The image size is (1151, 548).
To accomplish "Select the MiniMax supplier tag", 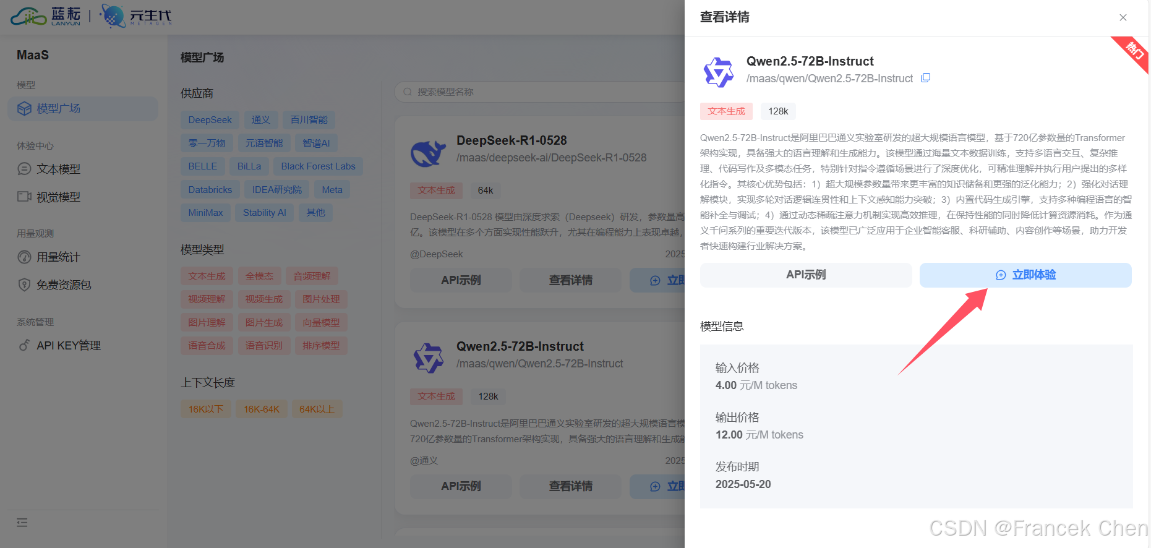I will 205,213.
